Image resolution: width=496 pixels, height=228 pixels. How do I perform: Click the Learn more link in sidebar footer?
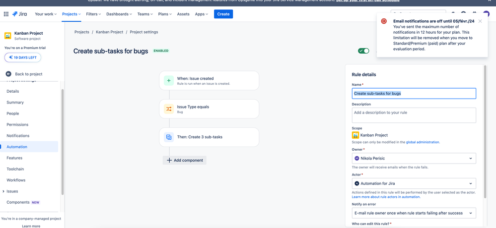coord(31,226)
